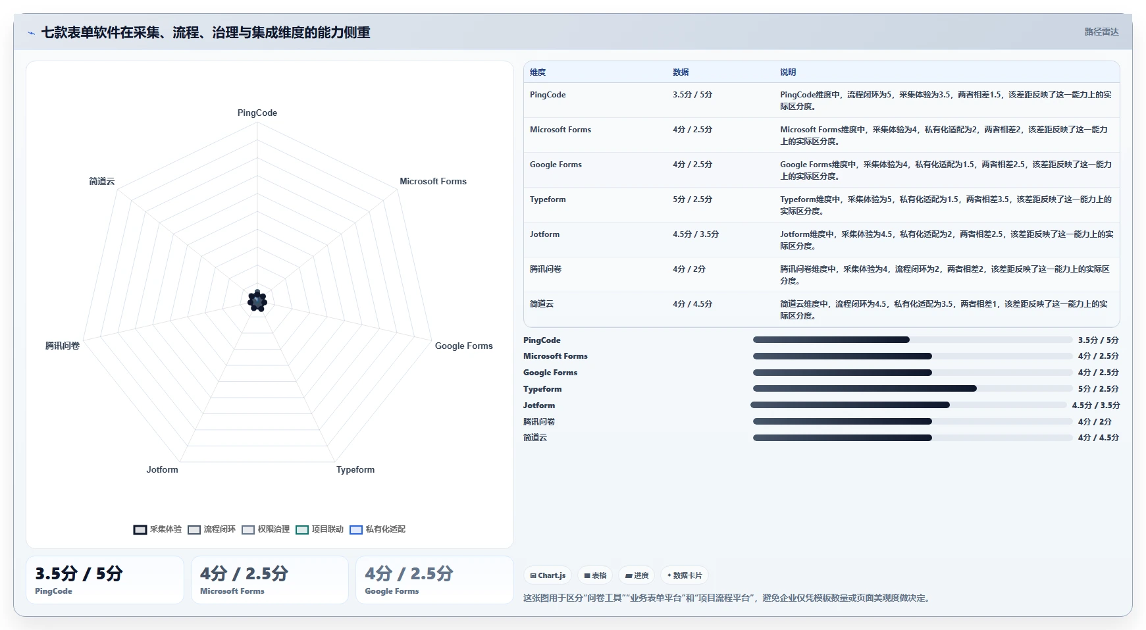Click the 表格 tag chip
The height and width of the screenshot is (630, 1146).
pos(595,575)
